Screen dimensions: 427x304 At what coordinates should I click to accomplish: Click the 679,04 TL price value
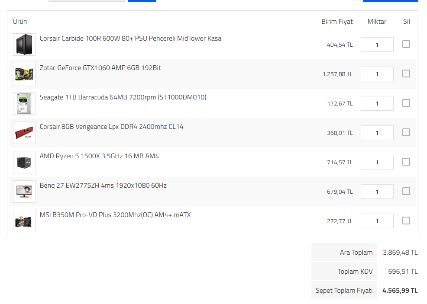(x=340, y=192)
